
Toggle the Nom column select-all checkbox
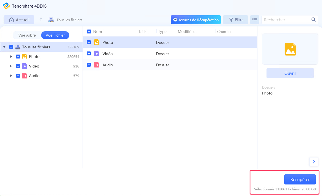pyautogui.click(x=88, y=31)
